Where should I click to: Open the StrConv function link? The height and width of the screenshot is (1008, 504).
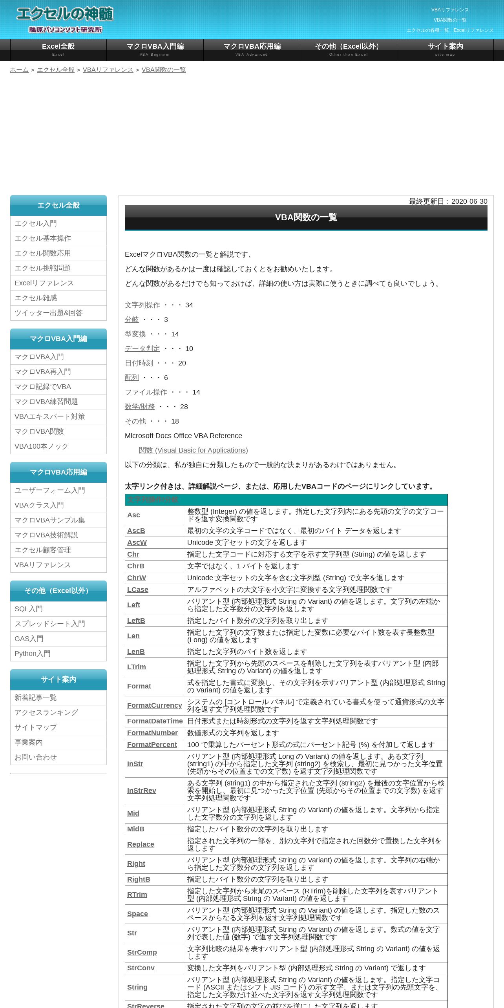point(141,968)
